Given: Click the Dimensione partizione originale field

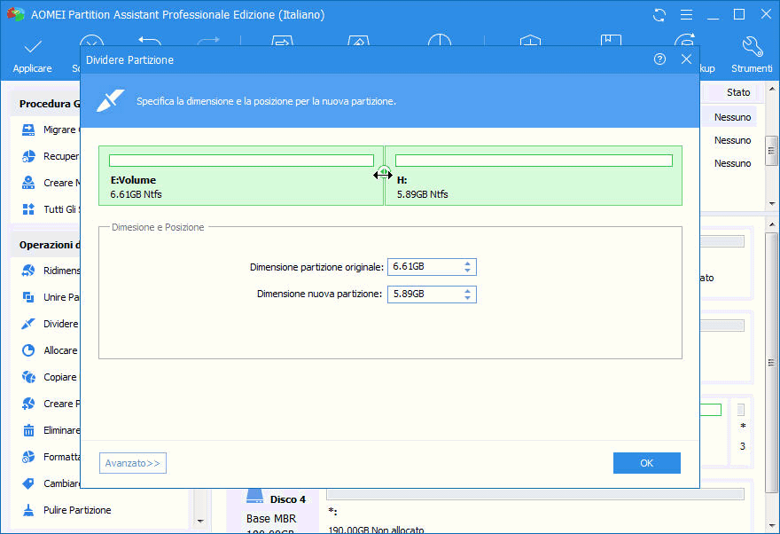Looking at the screenshot, I should coord(432,267).
